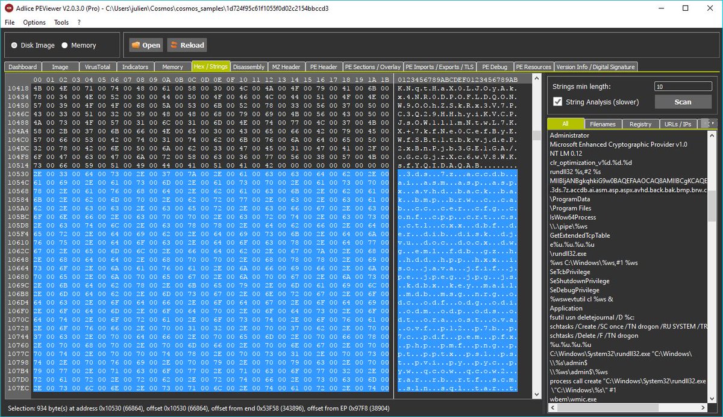The width and height of the screenshot is (723, 417).
Task: Select the Registry strings tab
Action: pos(640,124)
